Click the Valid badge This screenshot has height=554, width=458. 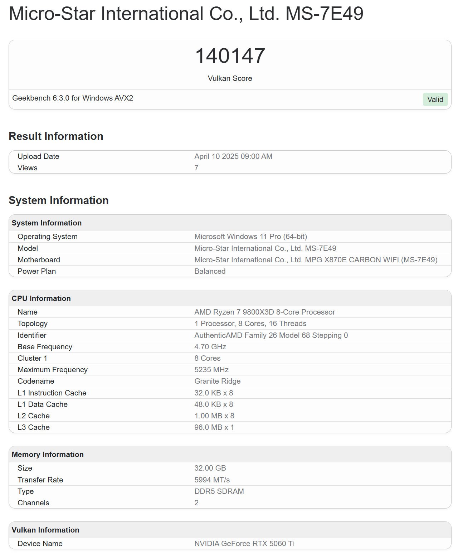435,99
